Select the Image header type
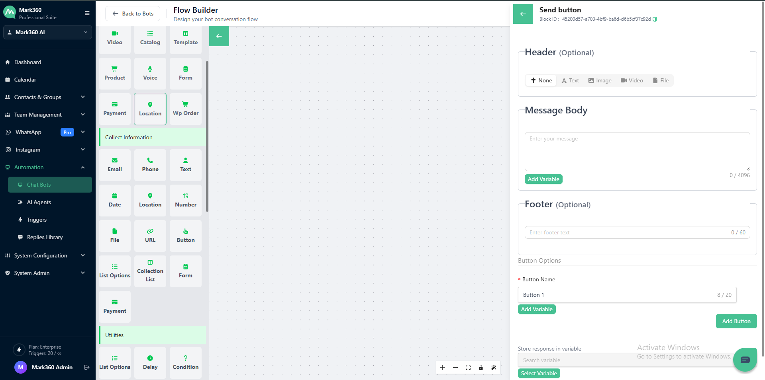 pyautogui.click(x=600, y=80)
